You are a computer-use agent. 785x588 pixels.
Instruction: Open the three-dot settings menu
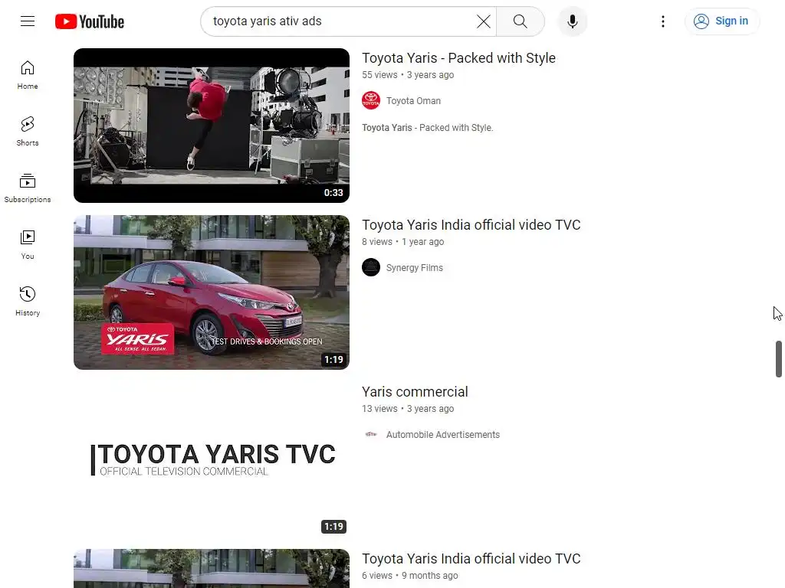(x=663, y=21)
